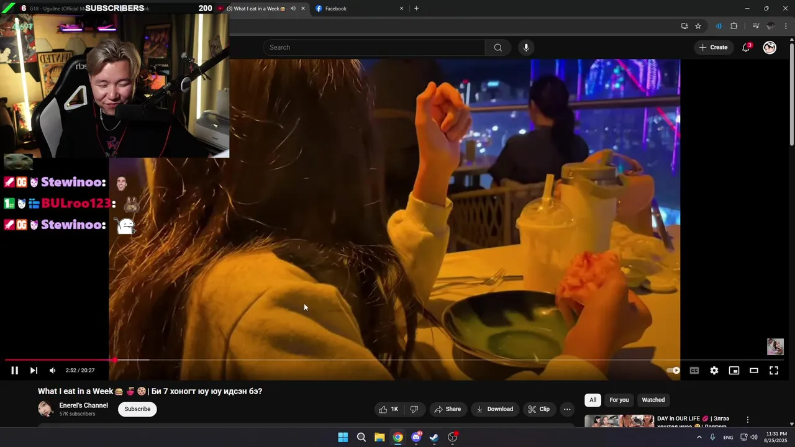Open system volume tray icon
Viewport: 795px width, 447px height.
[754, 438]
